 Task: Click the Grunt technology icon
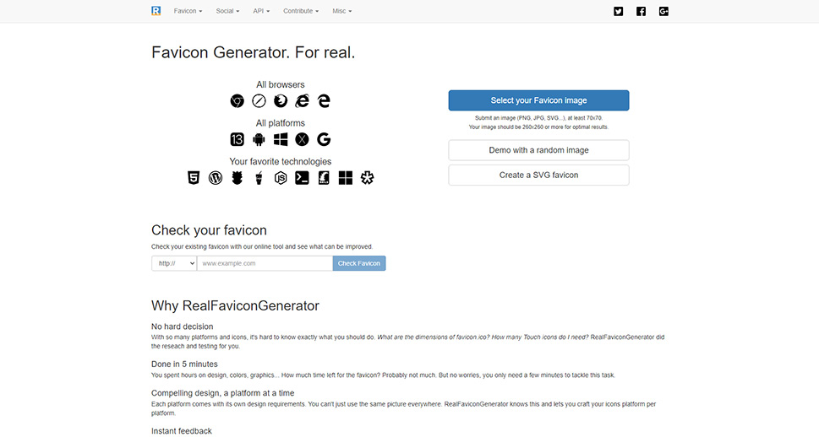[x=238, y=178]
